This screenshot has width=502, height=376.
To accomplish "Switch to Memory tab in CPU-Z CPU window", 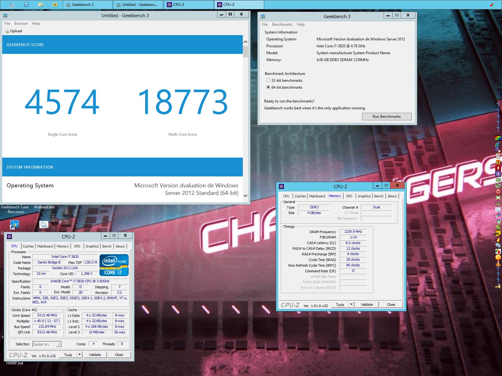I will coord(63,246).
